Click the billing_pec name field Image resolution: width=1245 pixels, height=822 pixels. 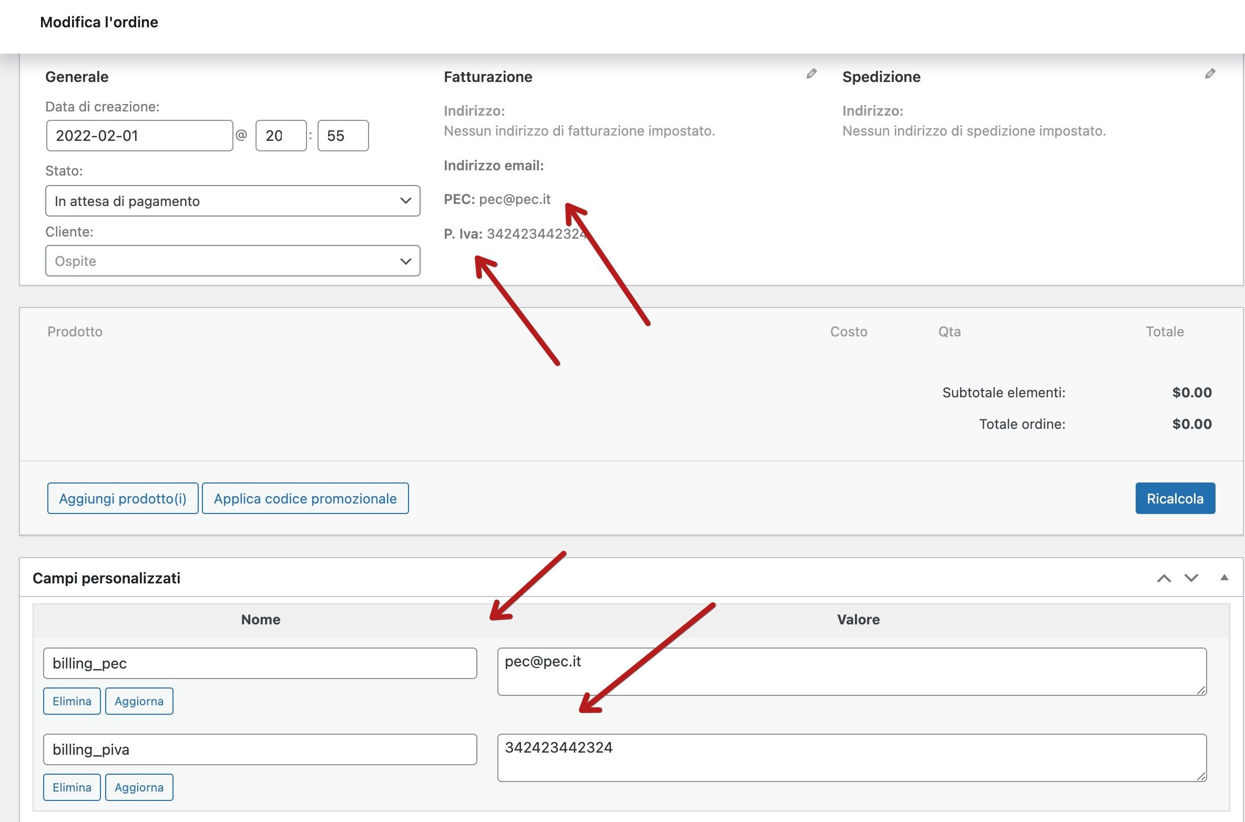pos(260,663)
